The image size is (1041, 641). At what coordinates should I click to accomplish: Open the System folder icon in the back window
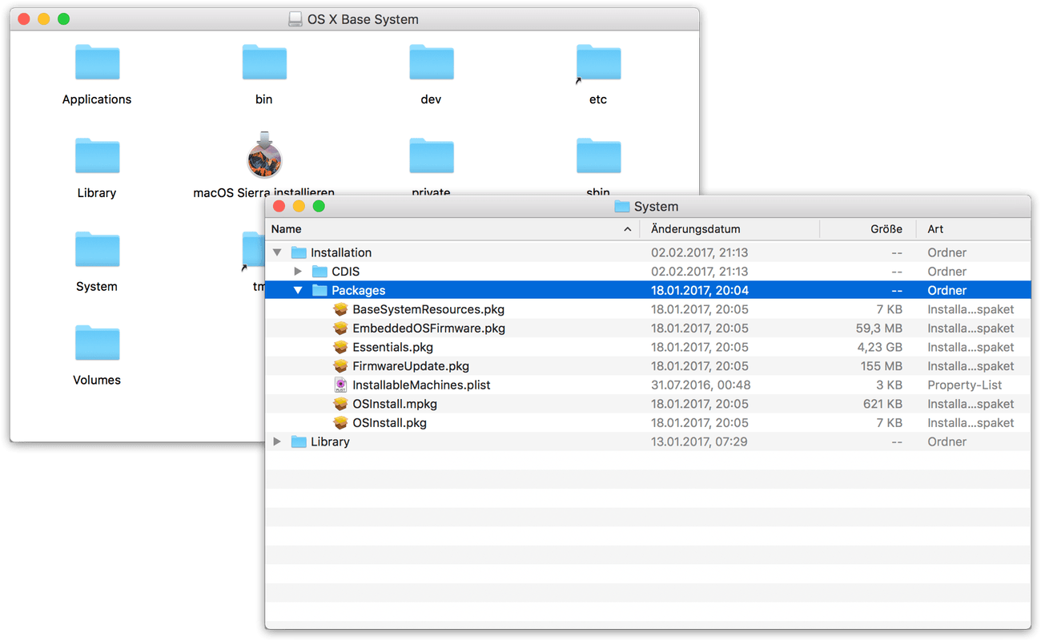[x=97, y=250]
